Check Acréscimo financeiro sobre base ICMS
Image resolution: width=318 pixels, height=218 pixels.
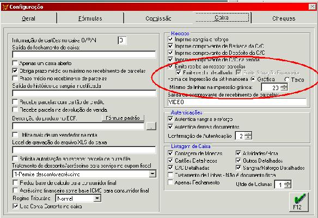15,190
